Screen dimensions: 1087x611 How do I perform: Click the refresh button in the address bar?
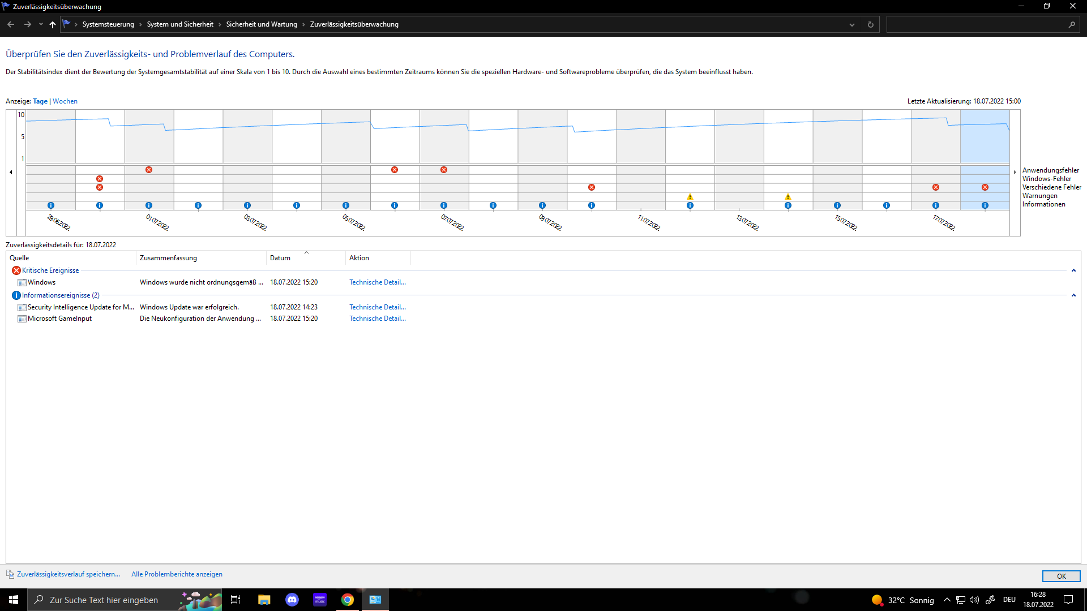(x=871, y=24)
